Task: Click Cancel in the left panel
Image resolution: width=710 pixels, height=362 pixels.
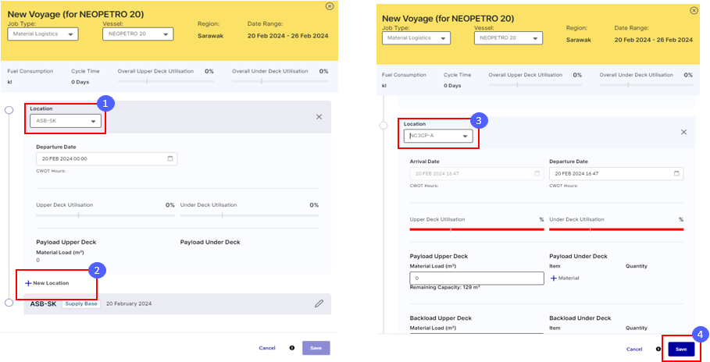Action: click(267, 348)
